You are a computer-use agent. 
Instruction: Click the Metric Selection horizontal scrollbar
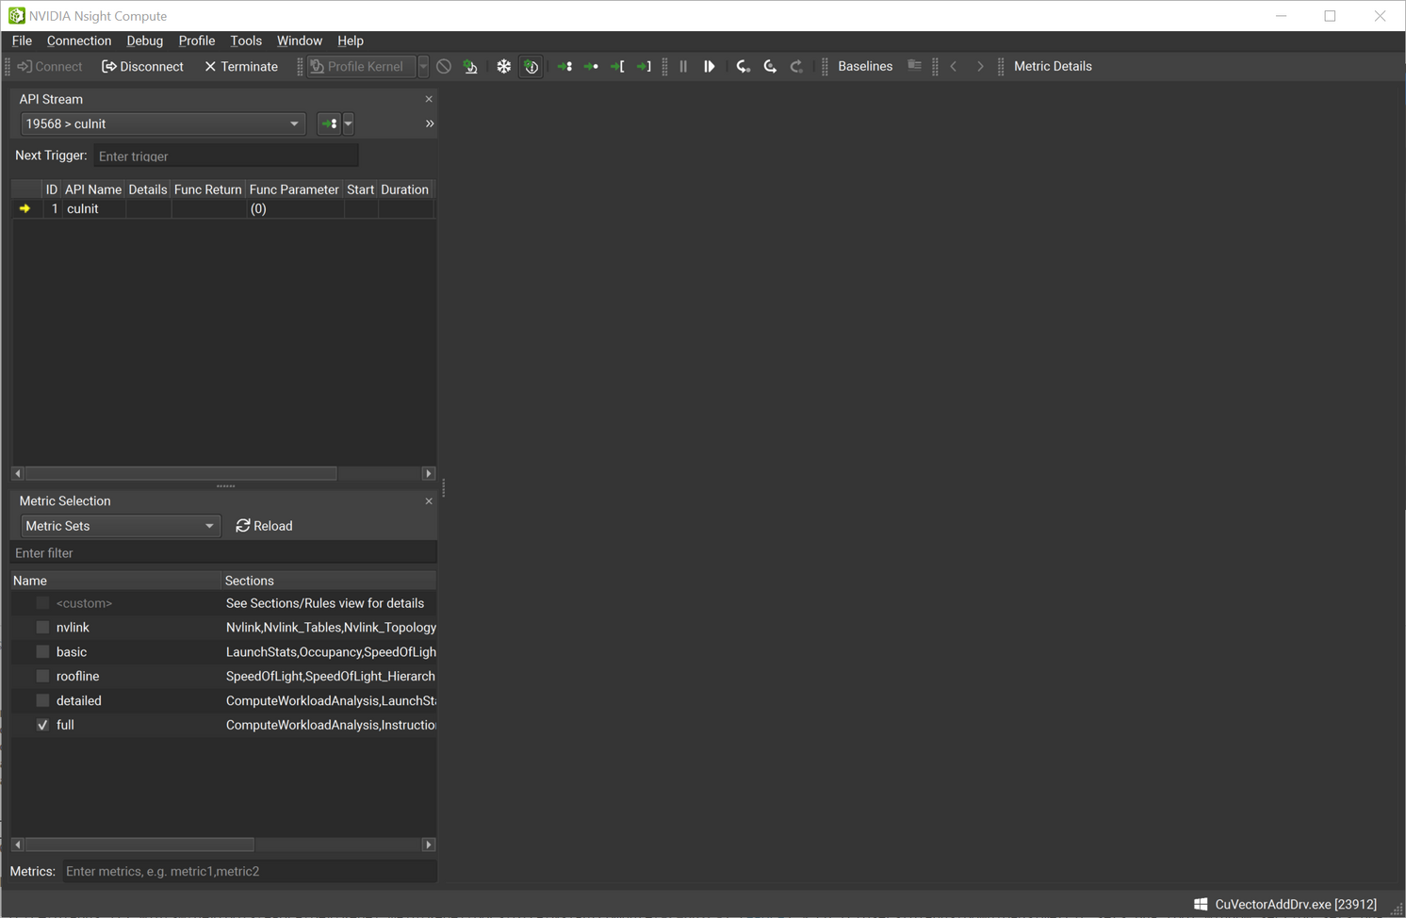coord(139,844)
